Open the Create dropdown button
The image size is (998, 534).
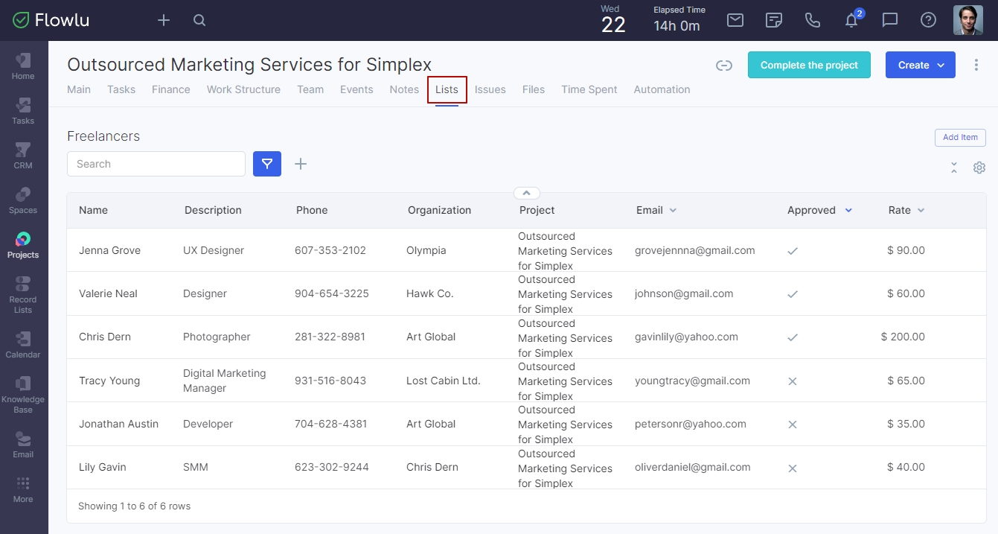click(921, 65)
